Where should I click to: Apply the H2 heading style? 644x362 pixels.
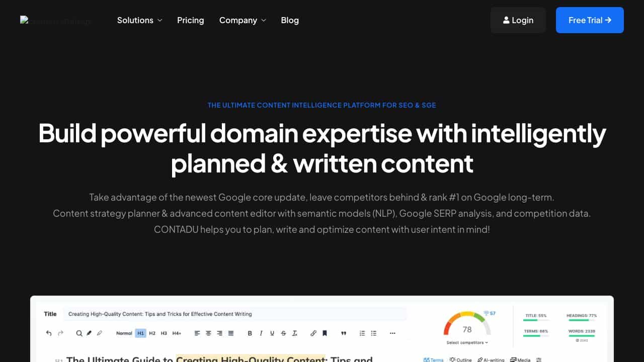click(152, 333)
